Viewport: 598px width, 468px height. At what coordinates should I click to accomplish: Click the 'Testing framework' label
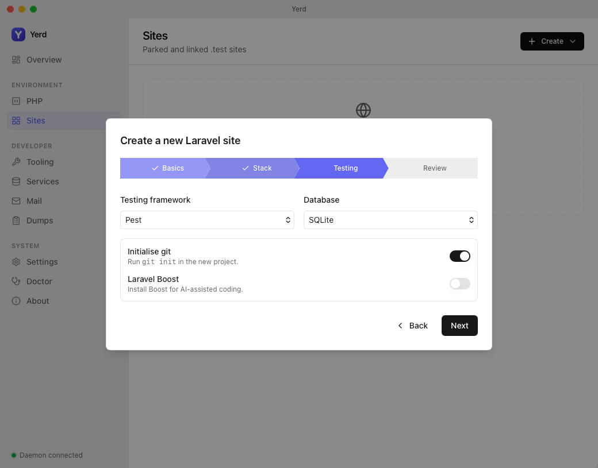click(x=155, y=200)
